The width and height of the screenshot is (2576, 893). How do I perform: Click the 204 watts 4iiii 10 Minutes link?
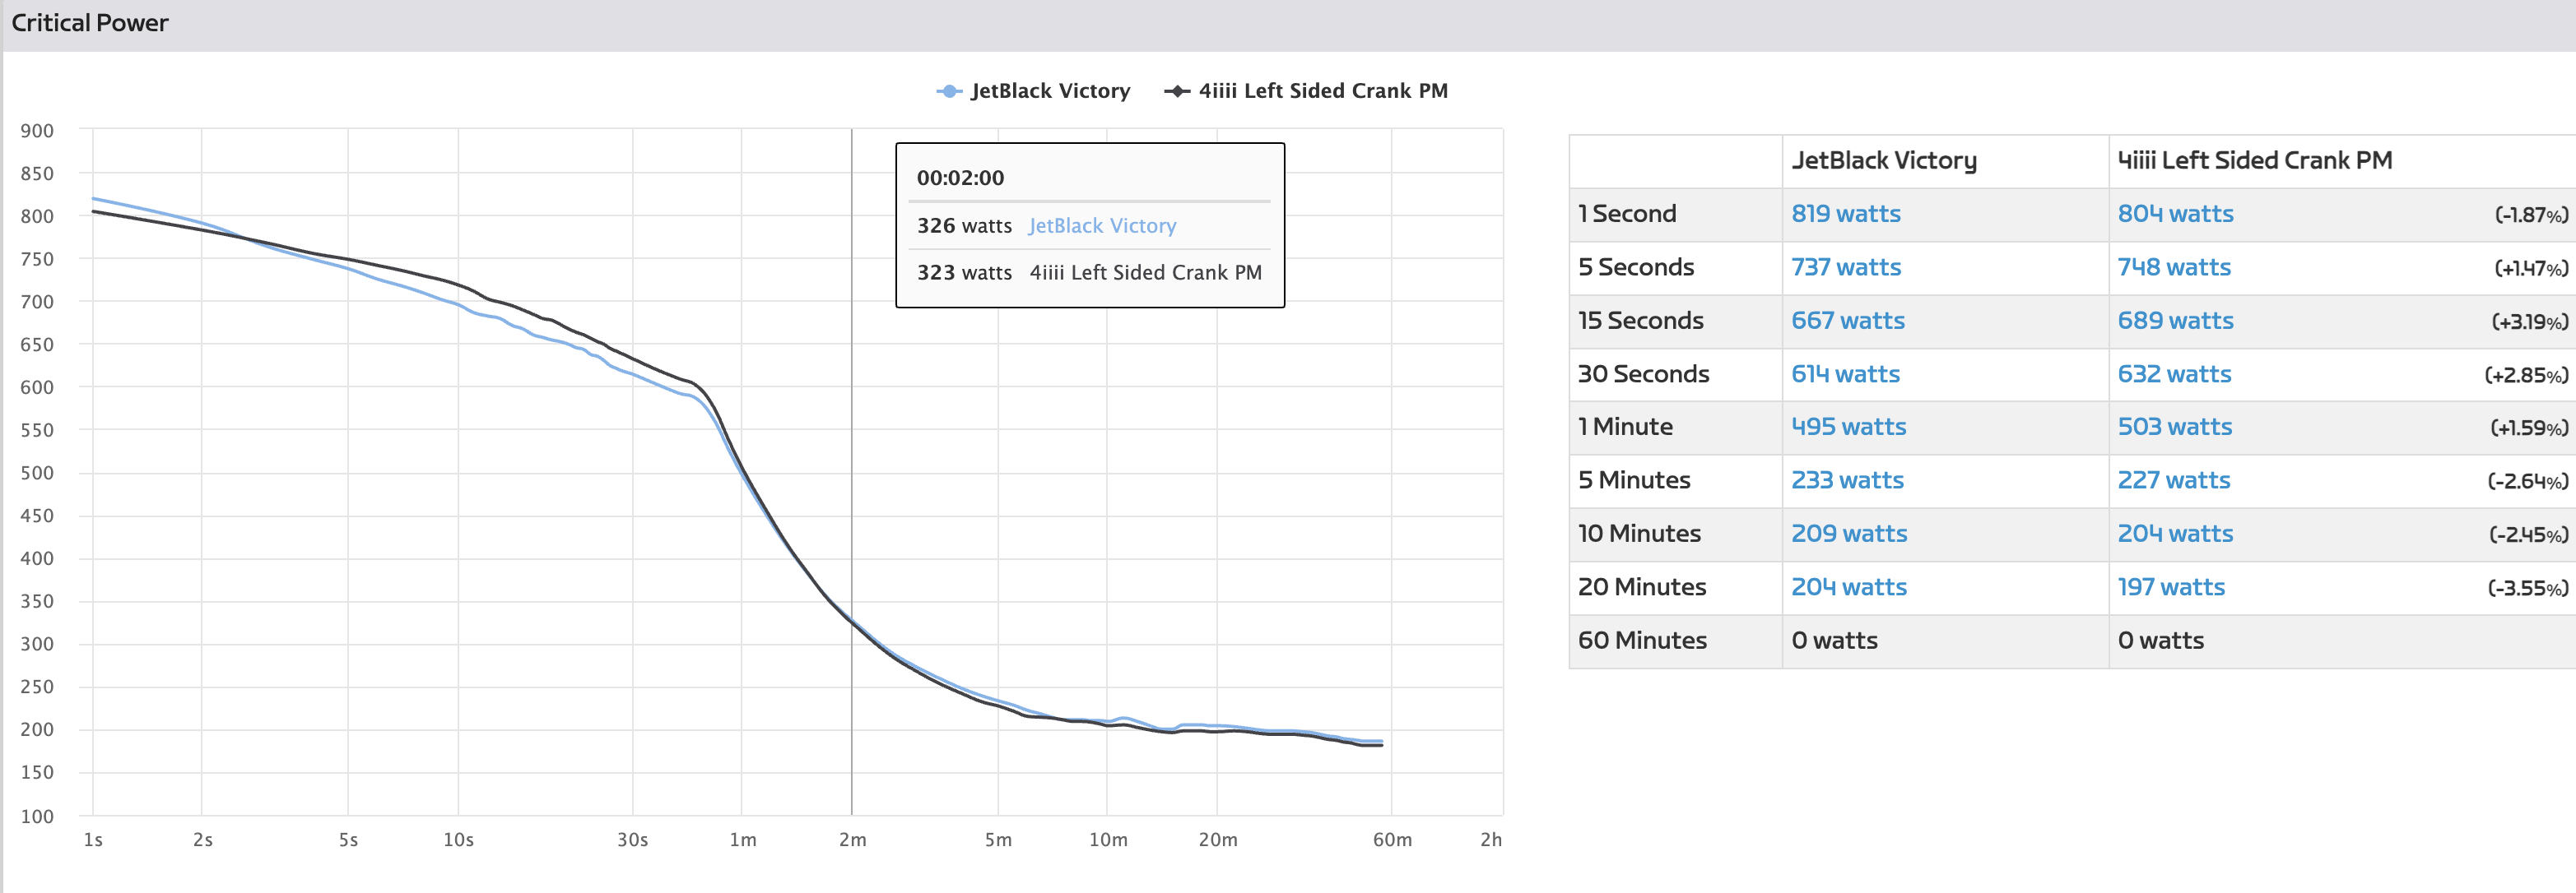click(x=2174, y=534)
